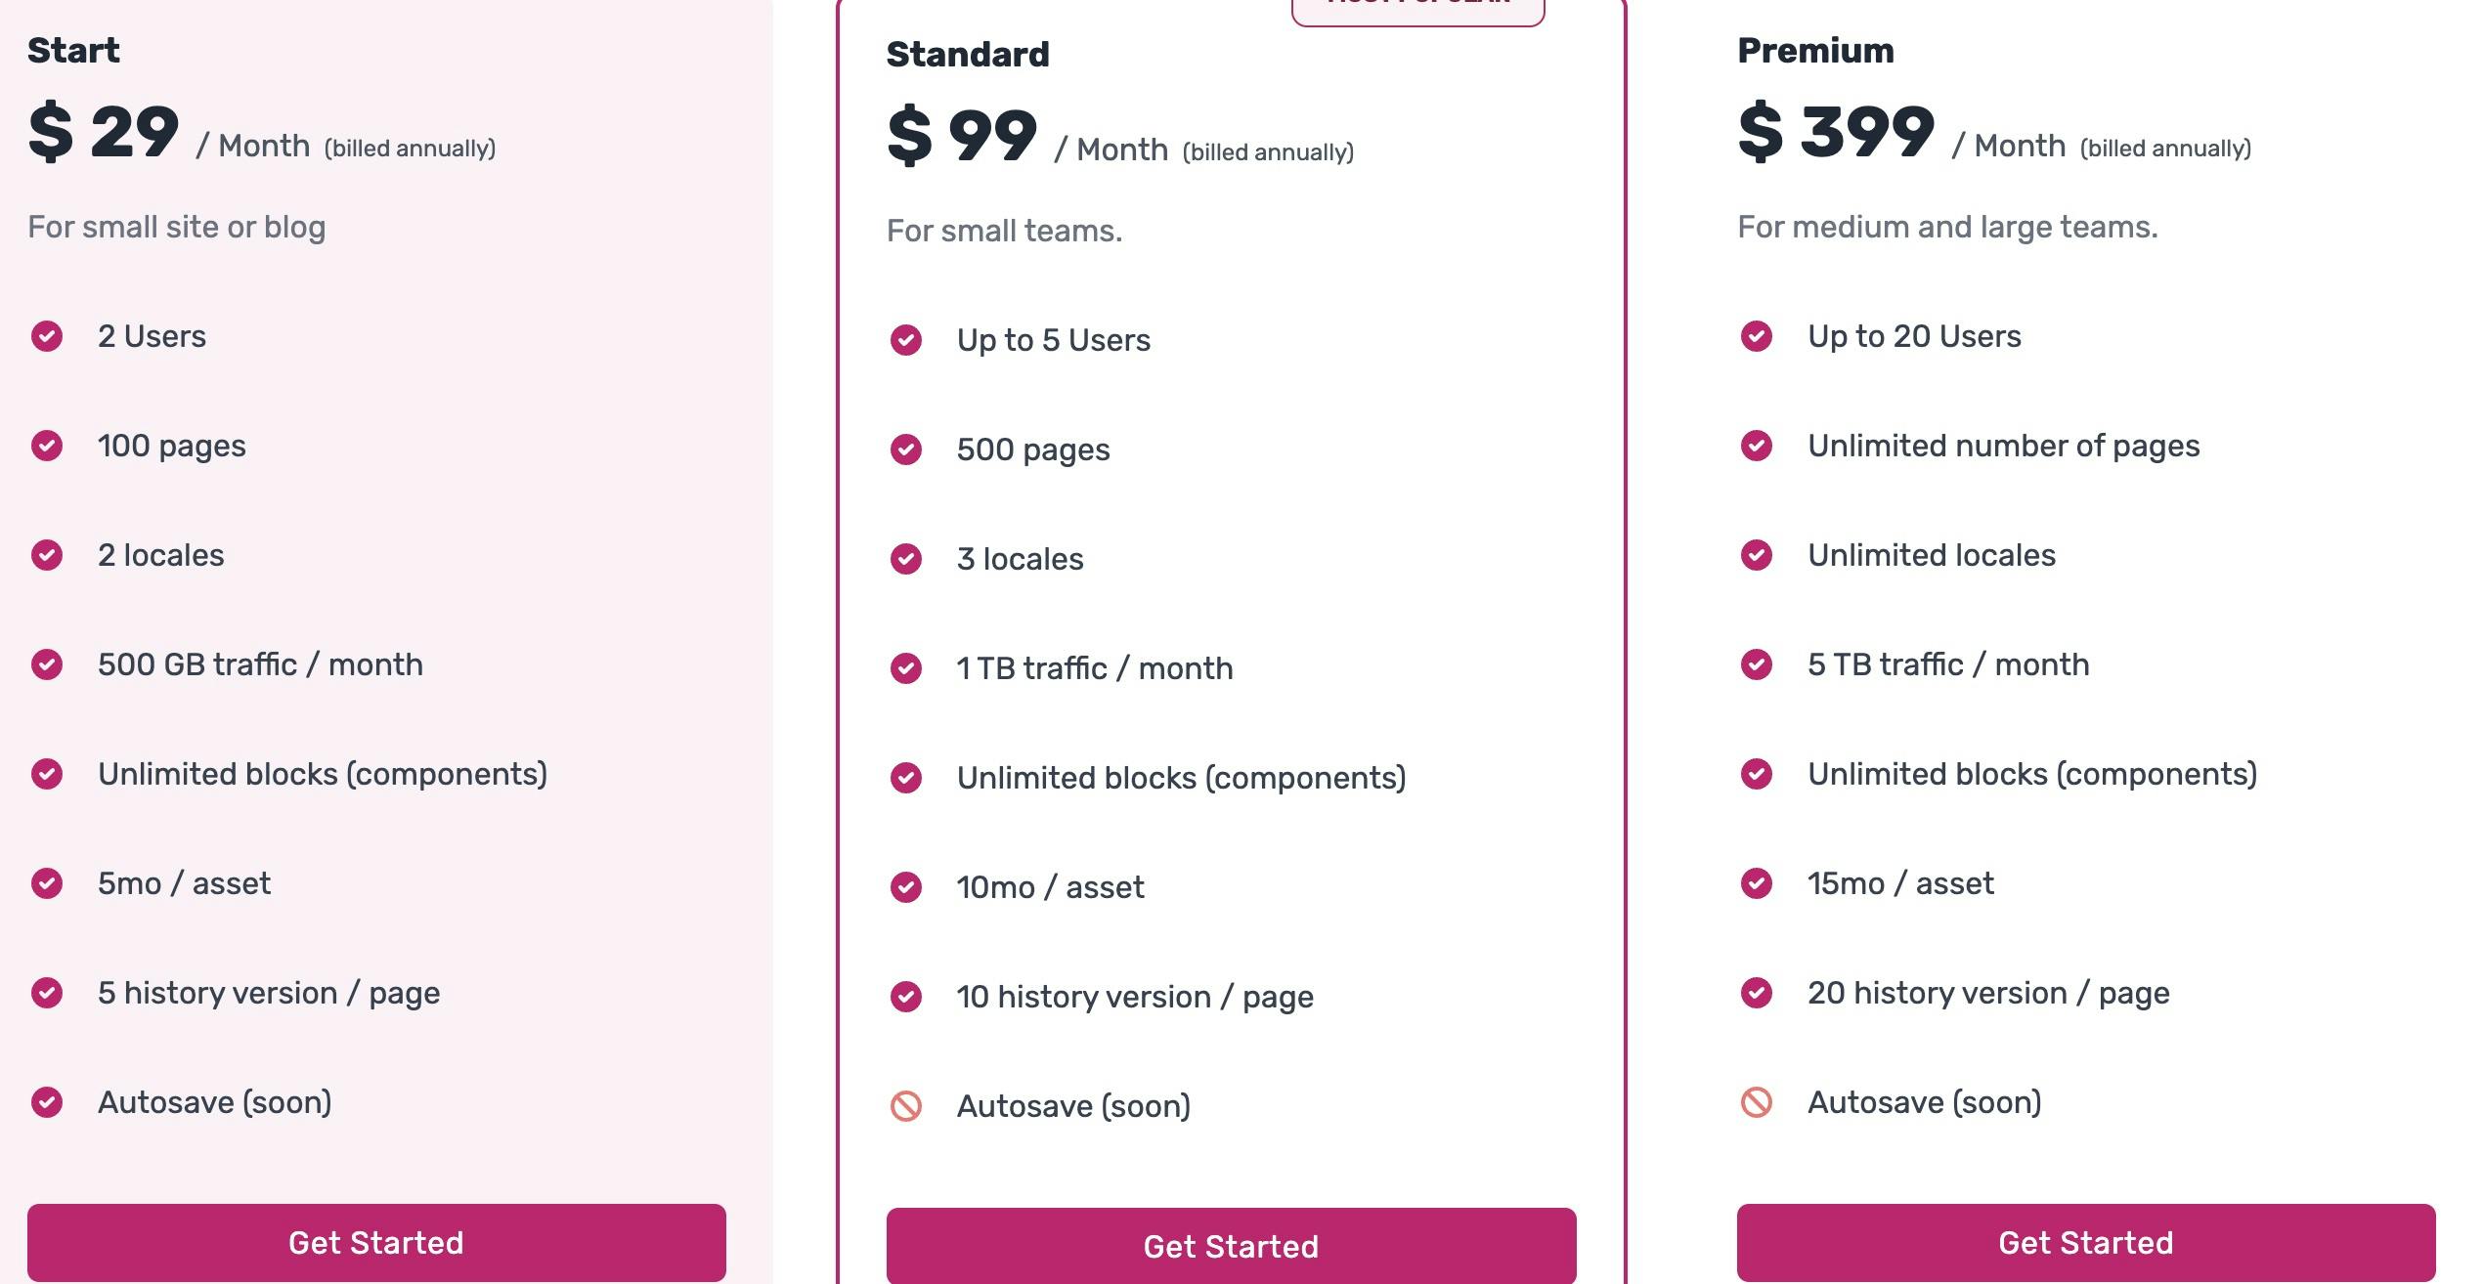Click checkmark icon beside Up to 5 Users

coord(906,340)
